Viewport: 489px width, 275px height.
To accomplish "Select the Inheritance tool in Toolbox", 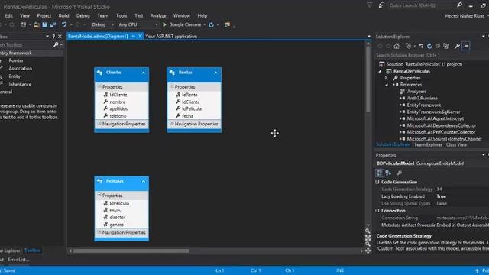I will (20, 84).
